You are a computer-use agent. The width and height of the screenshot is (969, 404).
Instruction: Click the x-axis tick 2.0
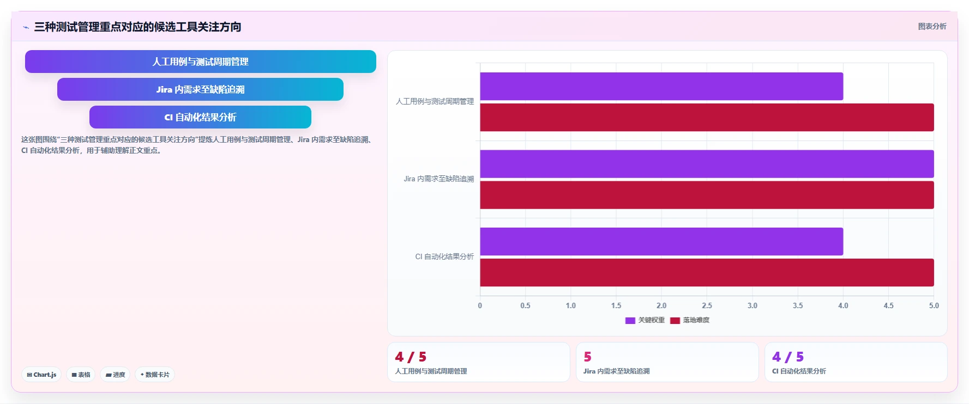click(x=661, y=305)
